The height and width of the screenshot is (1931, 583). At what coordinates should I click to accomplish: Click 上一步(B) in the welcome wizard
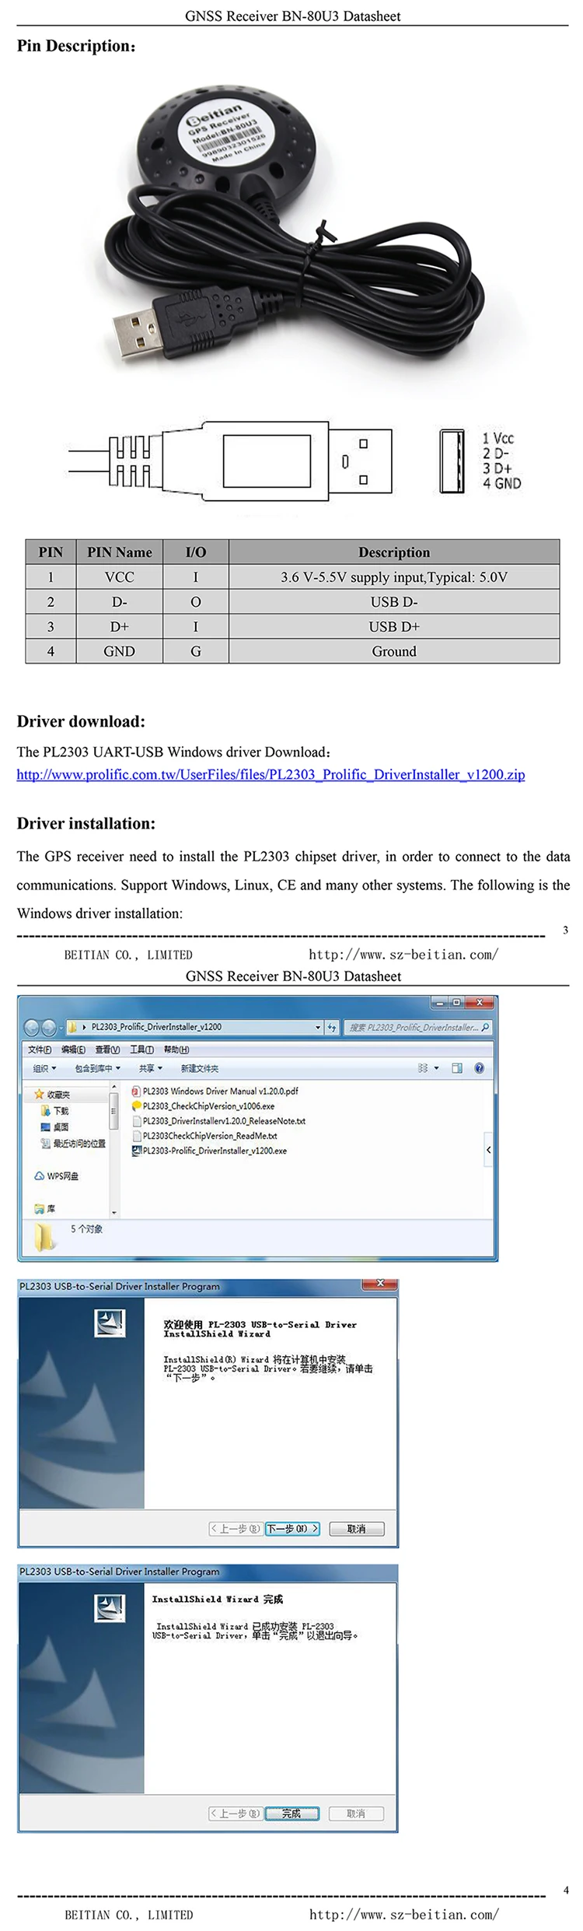coord(236,1528)
